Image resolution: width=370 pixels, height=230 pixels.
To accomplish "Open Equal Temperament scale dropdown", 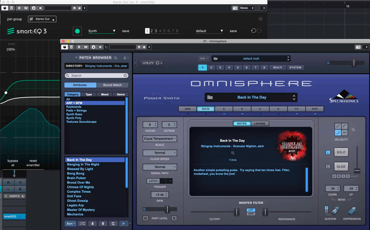I will (x=160, y=139).
